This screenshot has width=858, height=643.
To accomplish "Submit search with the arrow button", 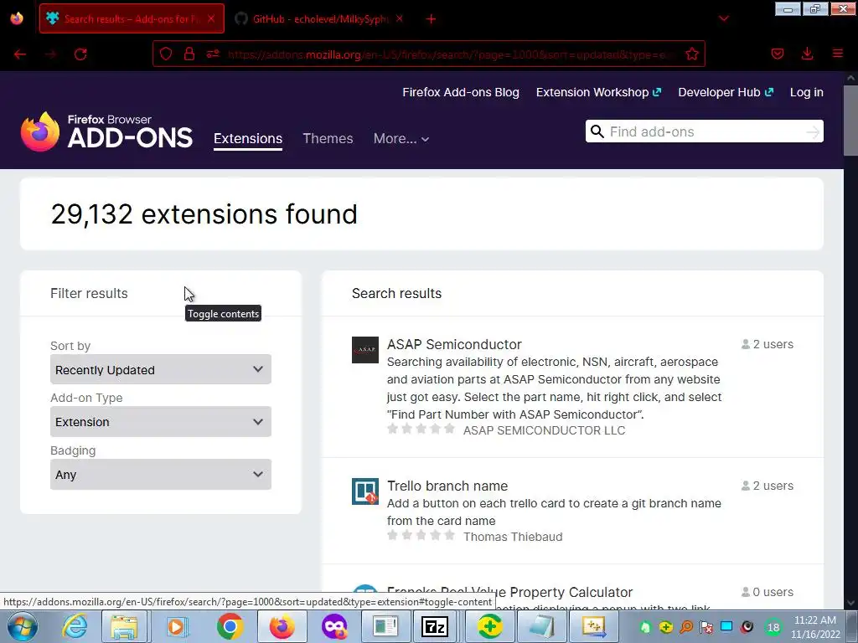I will pyautogui.click(x=813, y=131).
